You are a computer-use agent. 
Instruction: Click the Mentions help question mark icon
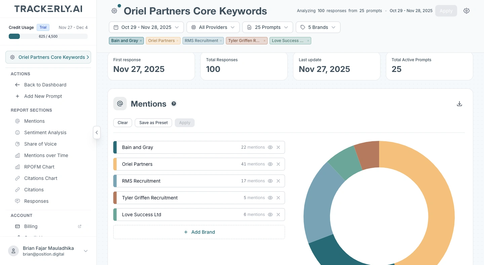(x=174, y=104)
